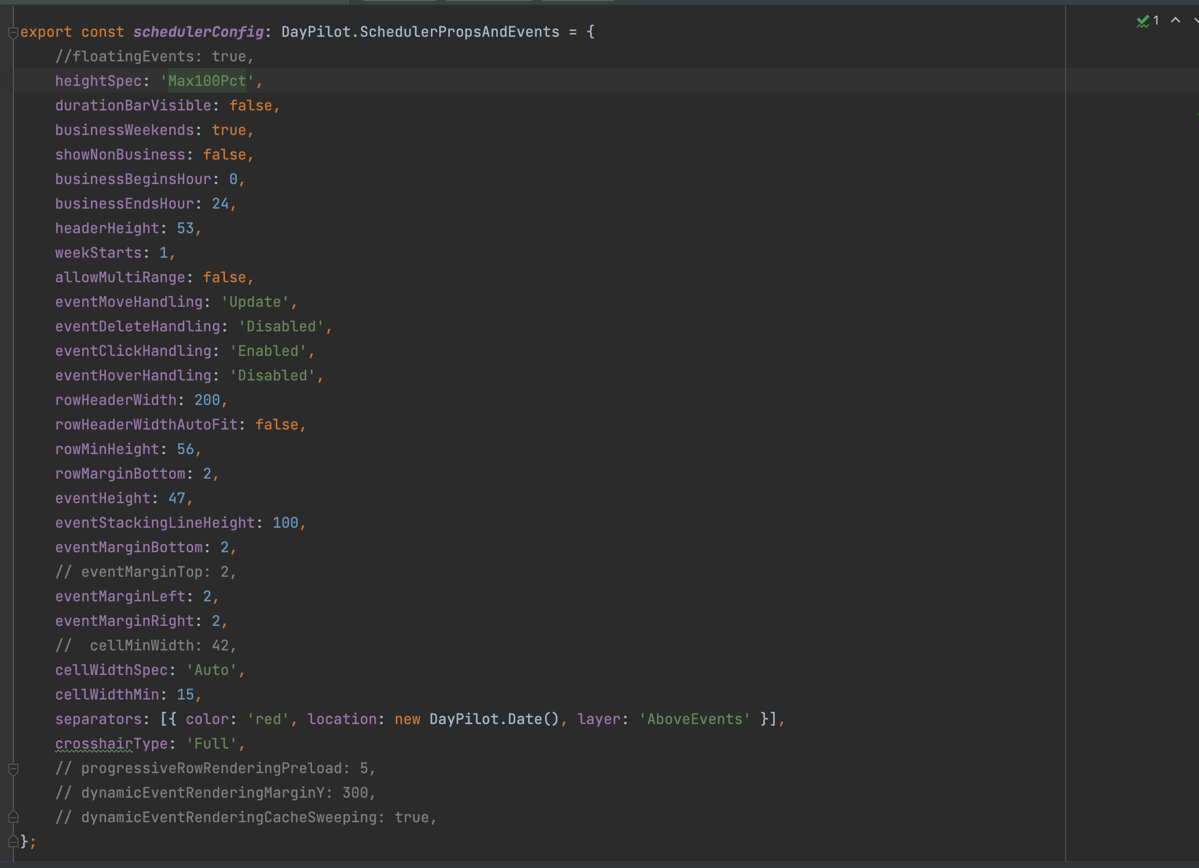
Task: Click the eventMarginBottom property
Action: click(x=129, y=547)
